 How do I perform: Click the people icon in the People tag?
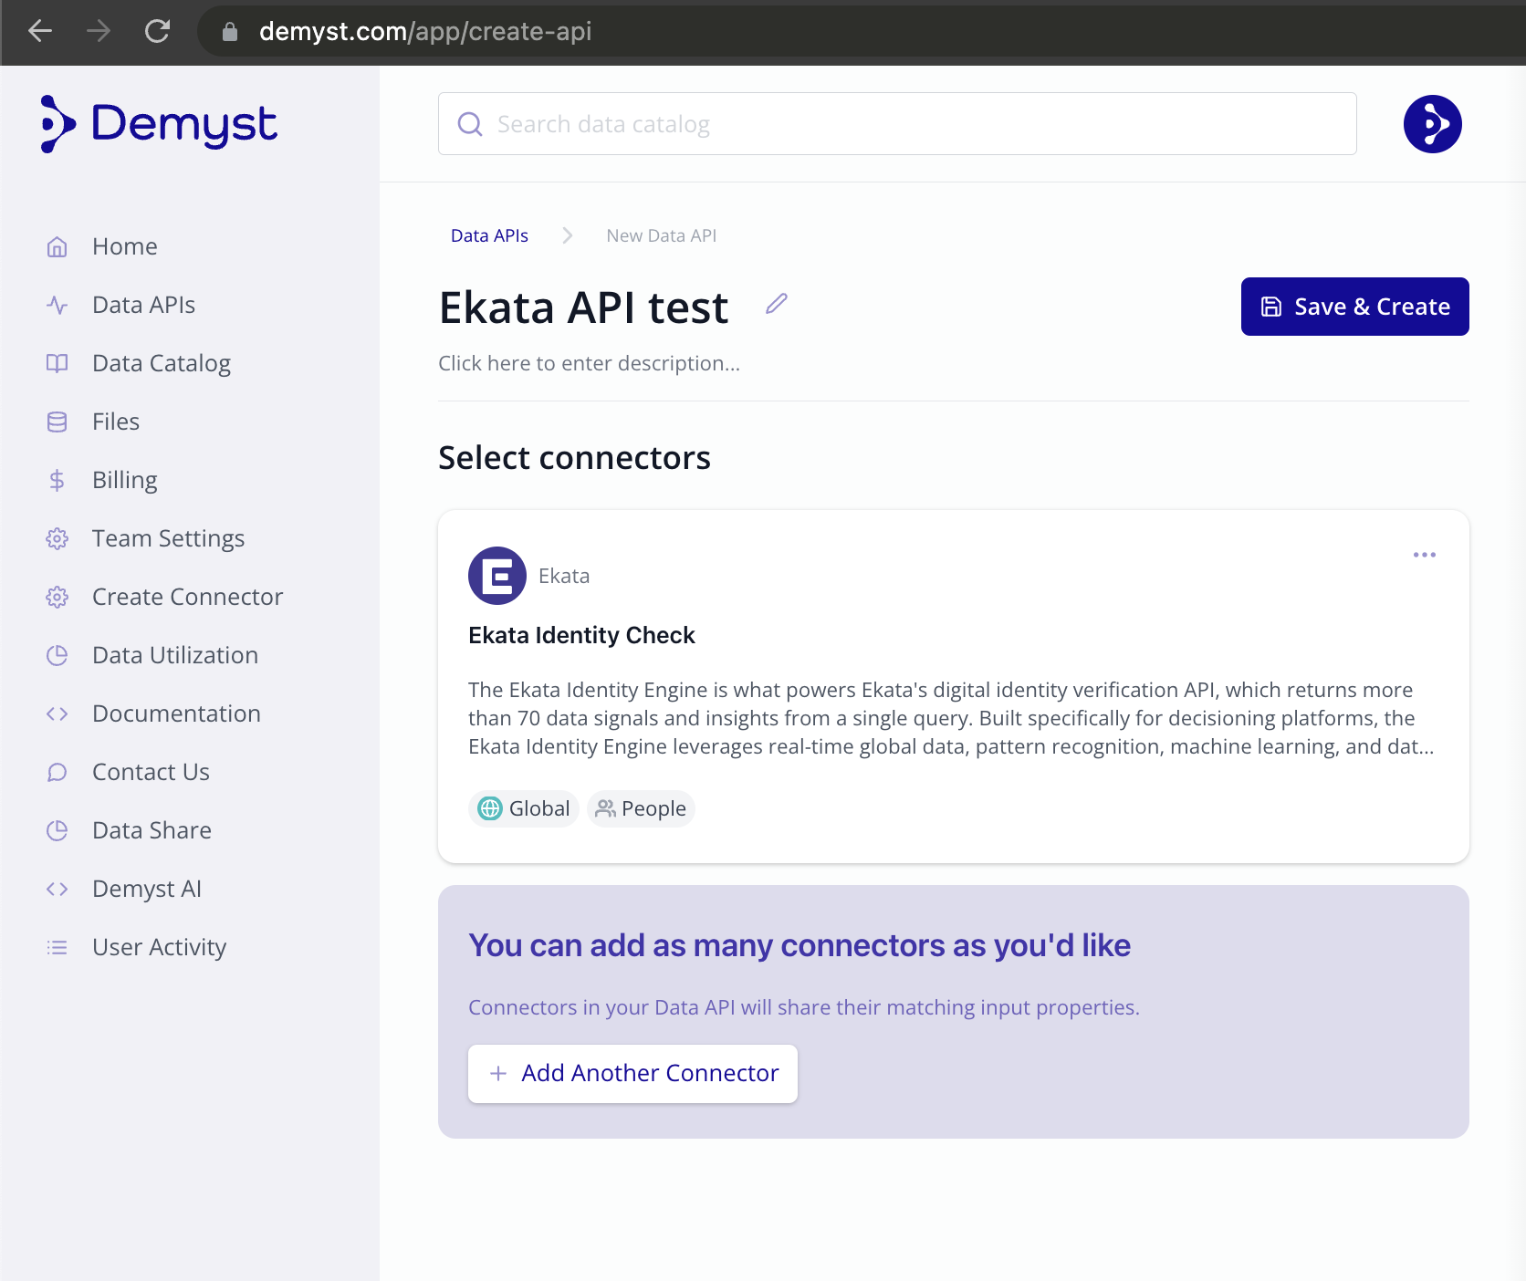coord(606,808)
